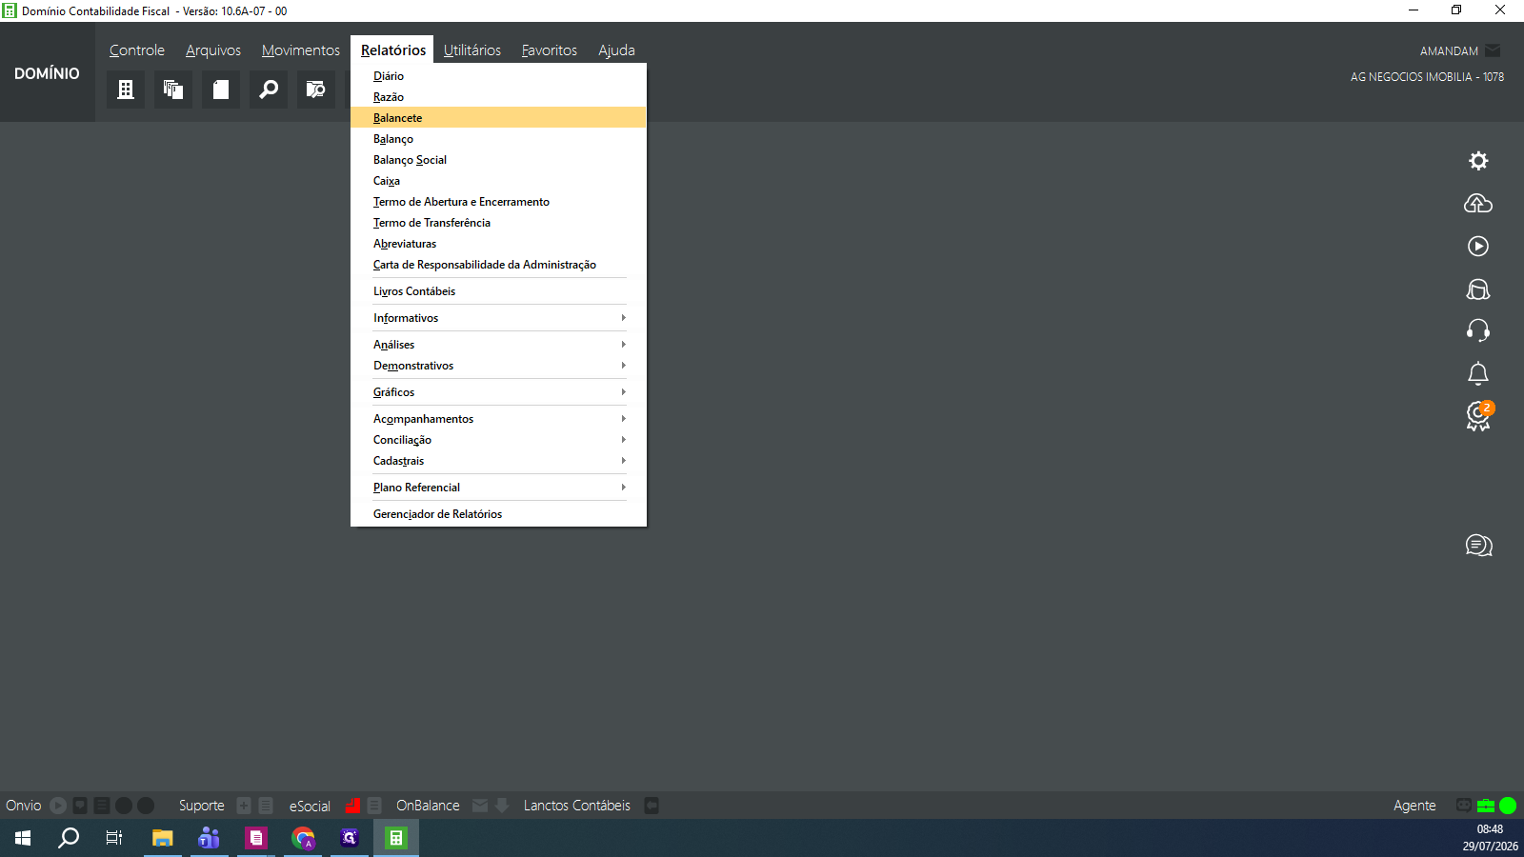Click the building icon in the toolbar

pyautogui.click(x=125, y=90)
